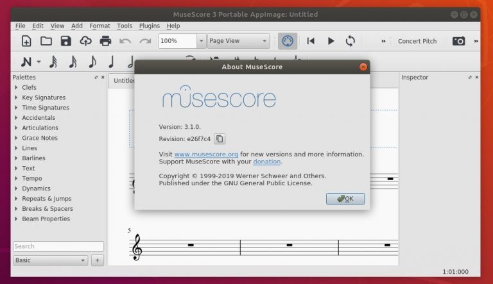The image size is (493, 284).
Task: Open the Basic workspace dropdown
Action: [x=50, y=260]
